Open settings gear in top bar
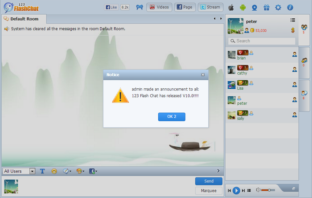 click(x=278, y=7)
